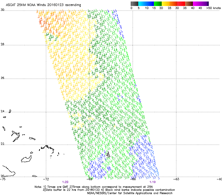Click the longitude label '-72'
Image resolution: width=222 pixels, height=195 pixels.
[x=46, y=179]
